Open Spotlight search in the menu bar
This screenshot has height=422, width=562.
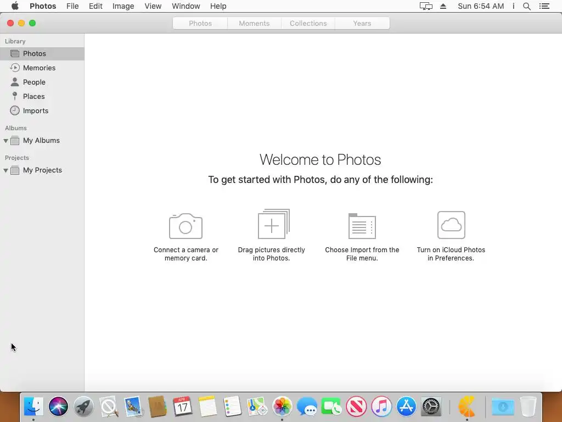tap(526, 6)
